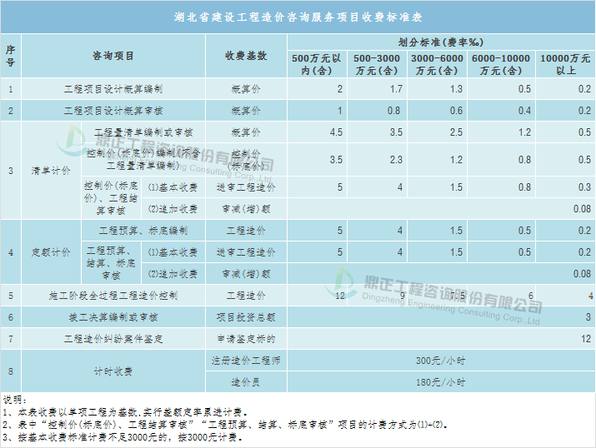This screenshot has width=596, height=448.
Task: Select the 划分标准(费率‰) header cell
Action: click(441, 41)
